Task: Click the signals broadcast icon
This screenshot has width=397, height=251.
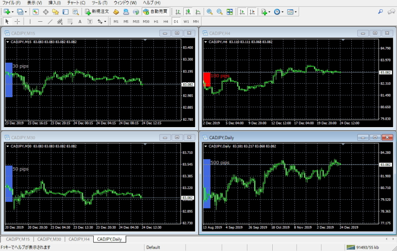Action: click(x=136, y=12)
